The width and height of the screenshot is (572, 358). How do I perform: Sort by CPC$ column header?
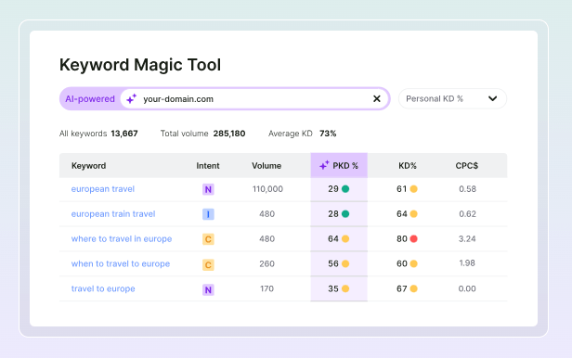(x=466, y=166)
